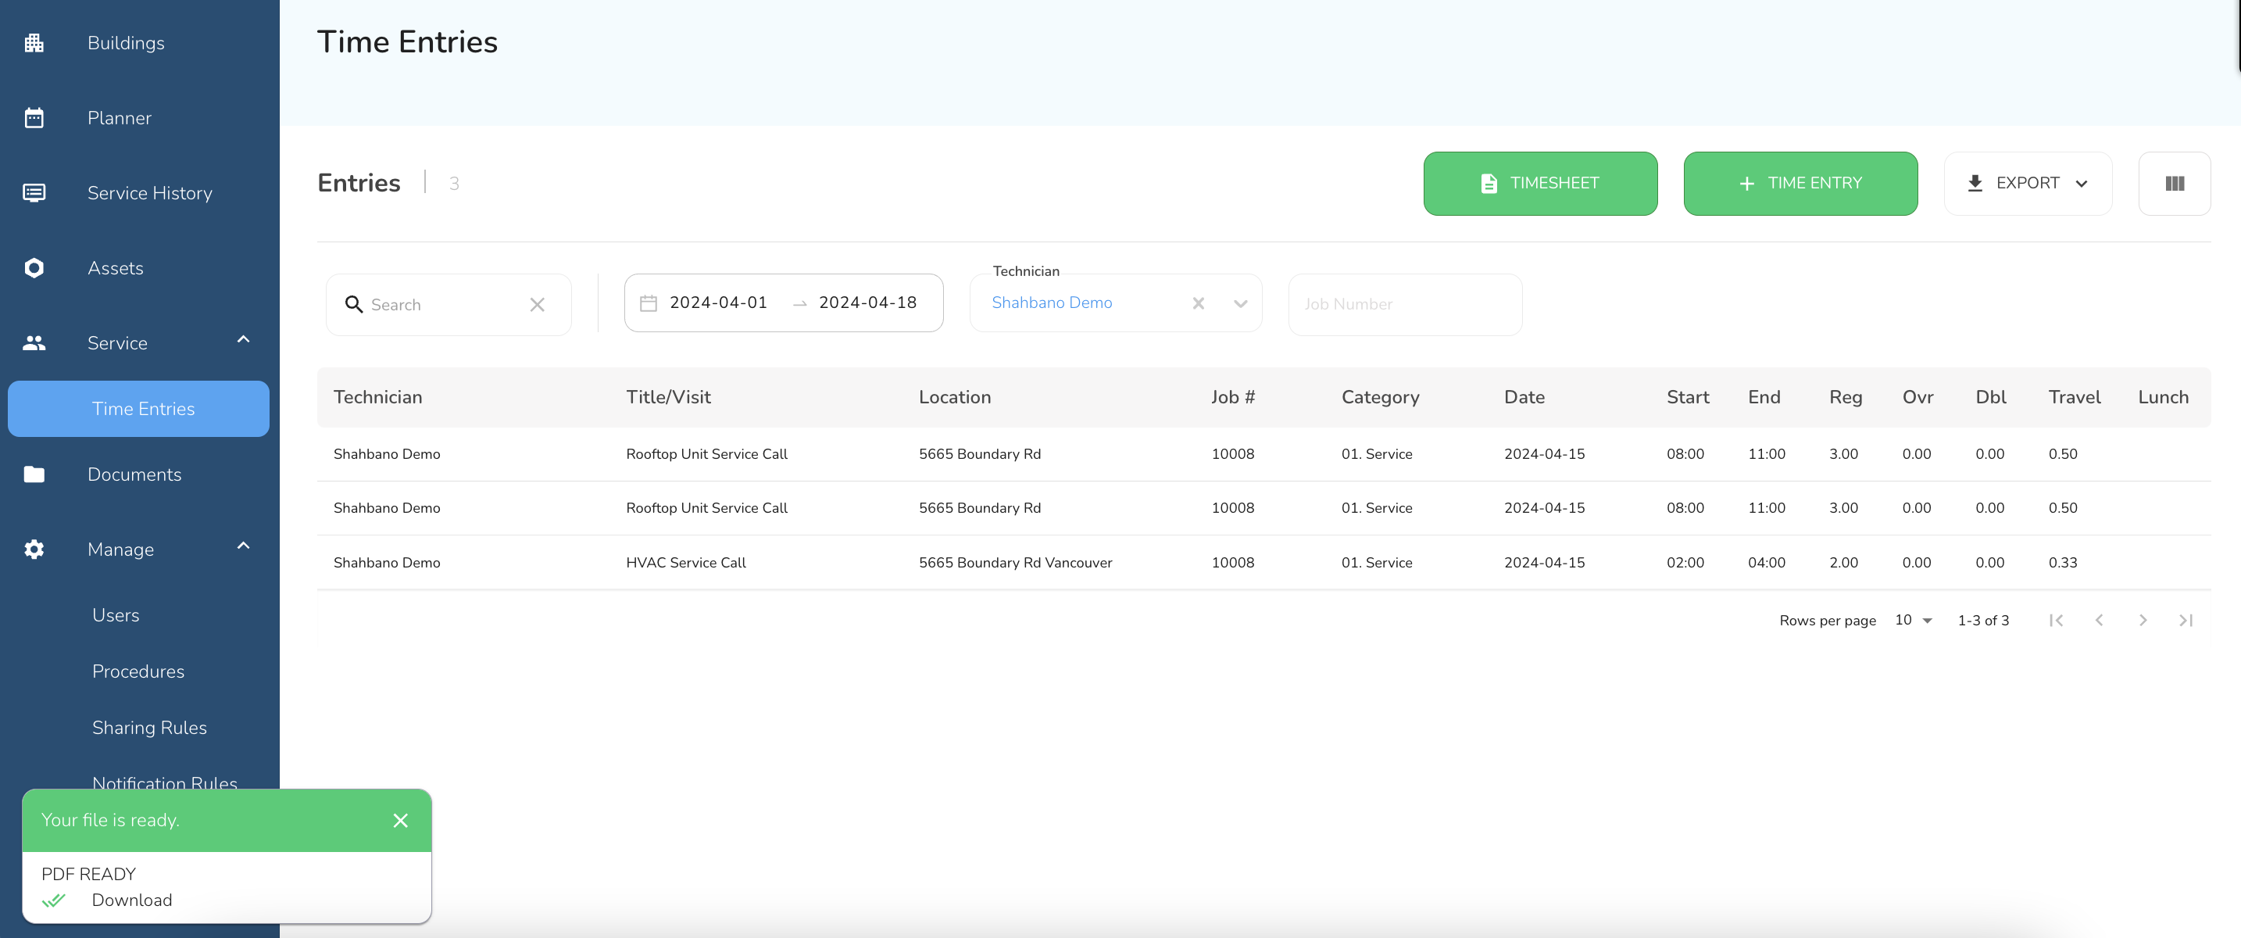Go to next page arrow

(2143, 621)
